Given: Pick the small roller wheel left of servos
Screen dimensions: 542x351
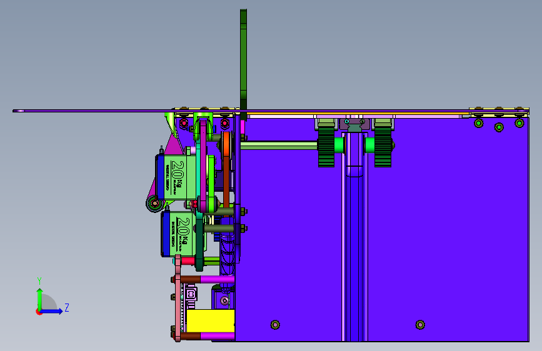Looking at the screenshot, I should tap(154, 204).
